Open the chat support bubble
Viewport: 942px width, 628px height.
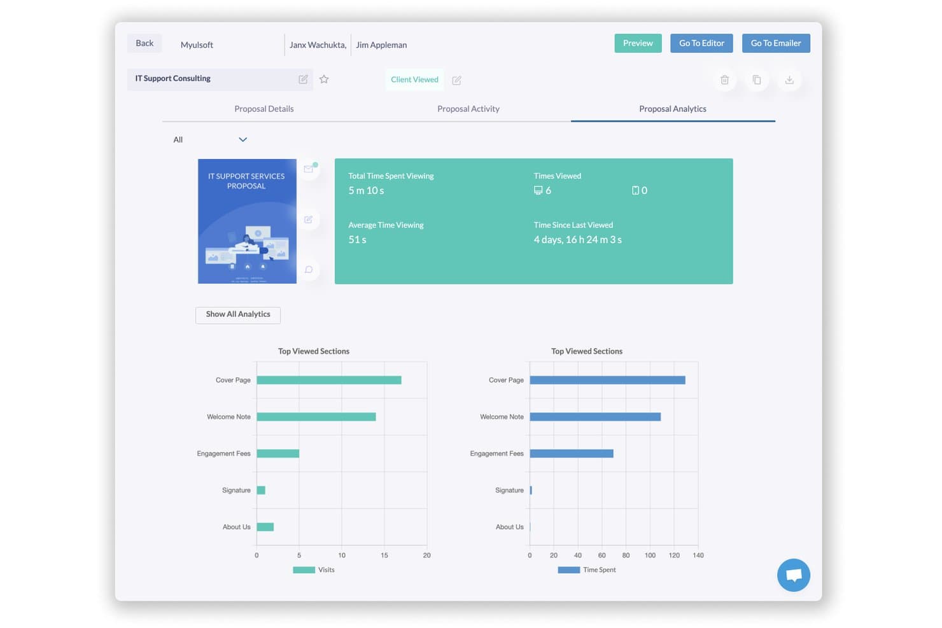[x=793, y=575]
